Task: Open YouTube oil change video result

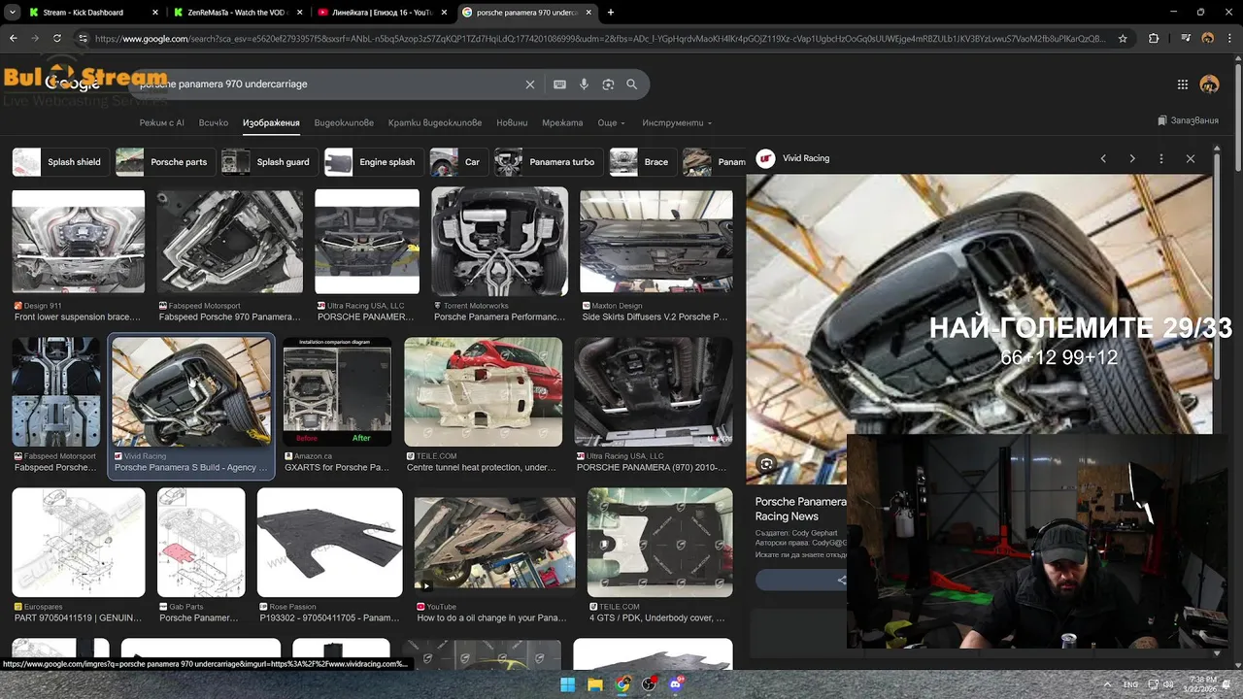Action: click(x=494, y=543)
